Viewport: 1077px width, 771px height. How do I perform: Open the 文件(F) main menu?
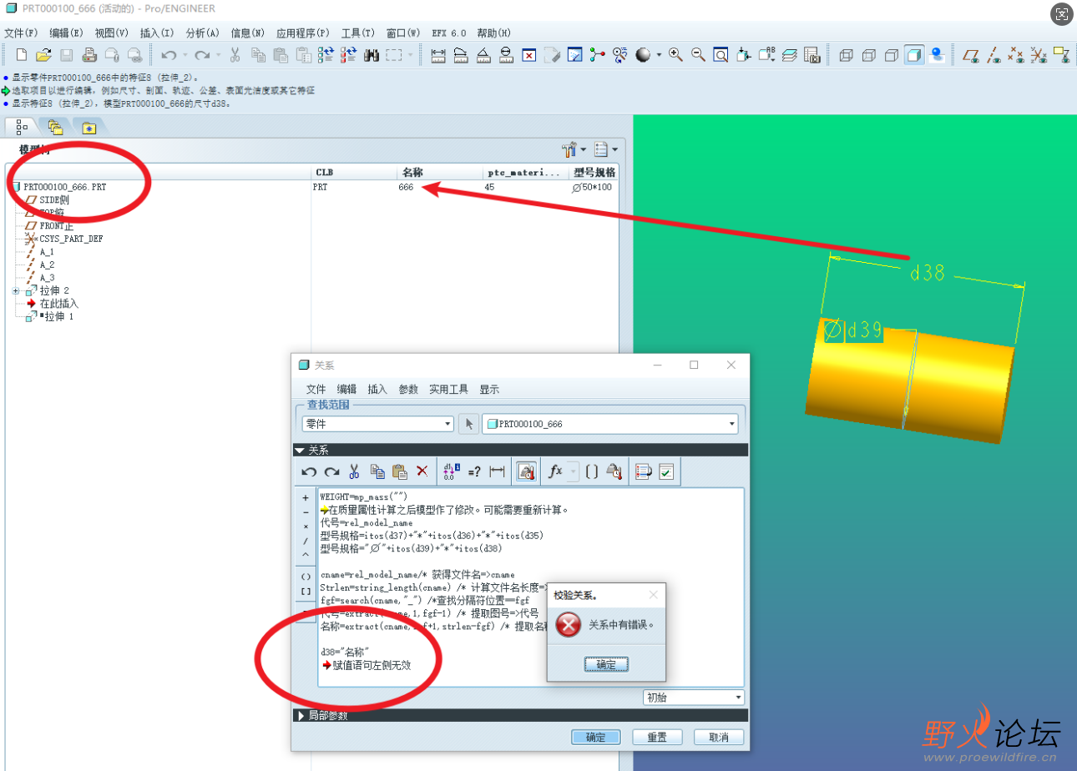point(21,33)
